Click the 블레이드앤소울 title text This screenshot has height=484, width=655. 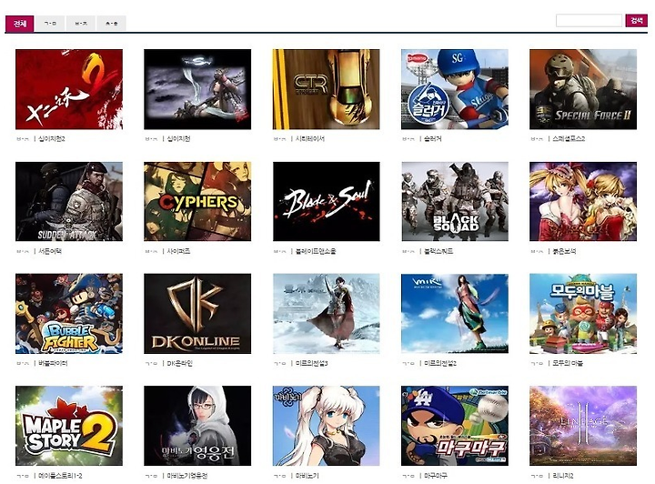pyautogui.click(x=316, y=251)
